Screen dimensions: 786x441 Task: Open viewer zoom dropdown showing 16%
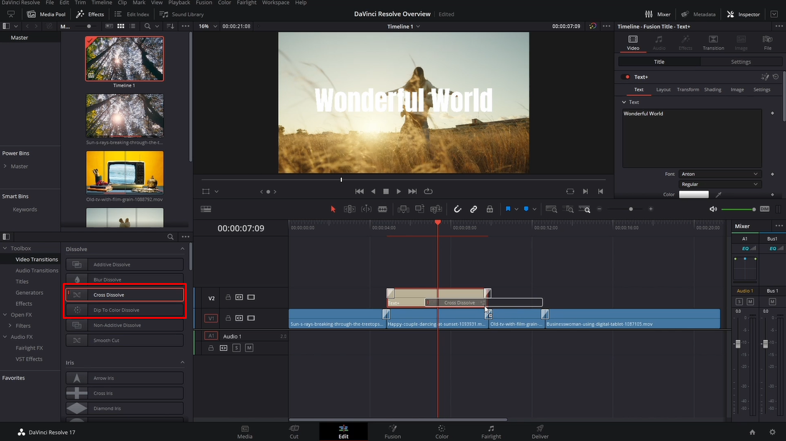pyautogui.click(x=207, y=26)
